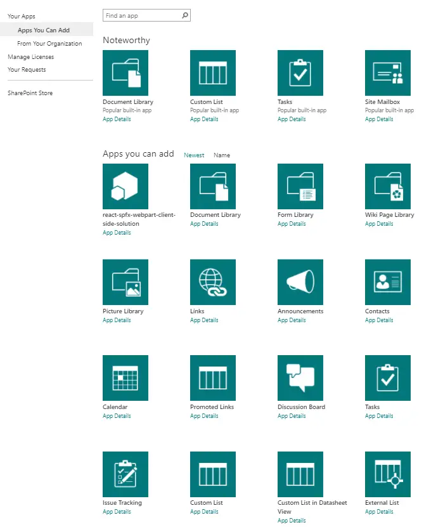Select Tasks icon under Apps you can add
This screenshot has height=527, width=424.
point(388,378)
